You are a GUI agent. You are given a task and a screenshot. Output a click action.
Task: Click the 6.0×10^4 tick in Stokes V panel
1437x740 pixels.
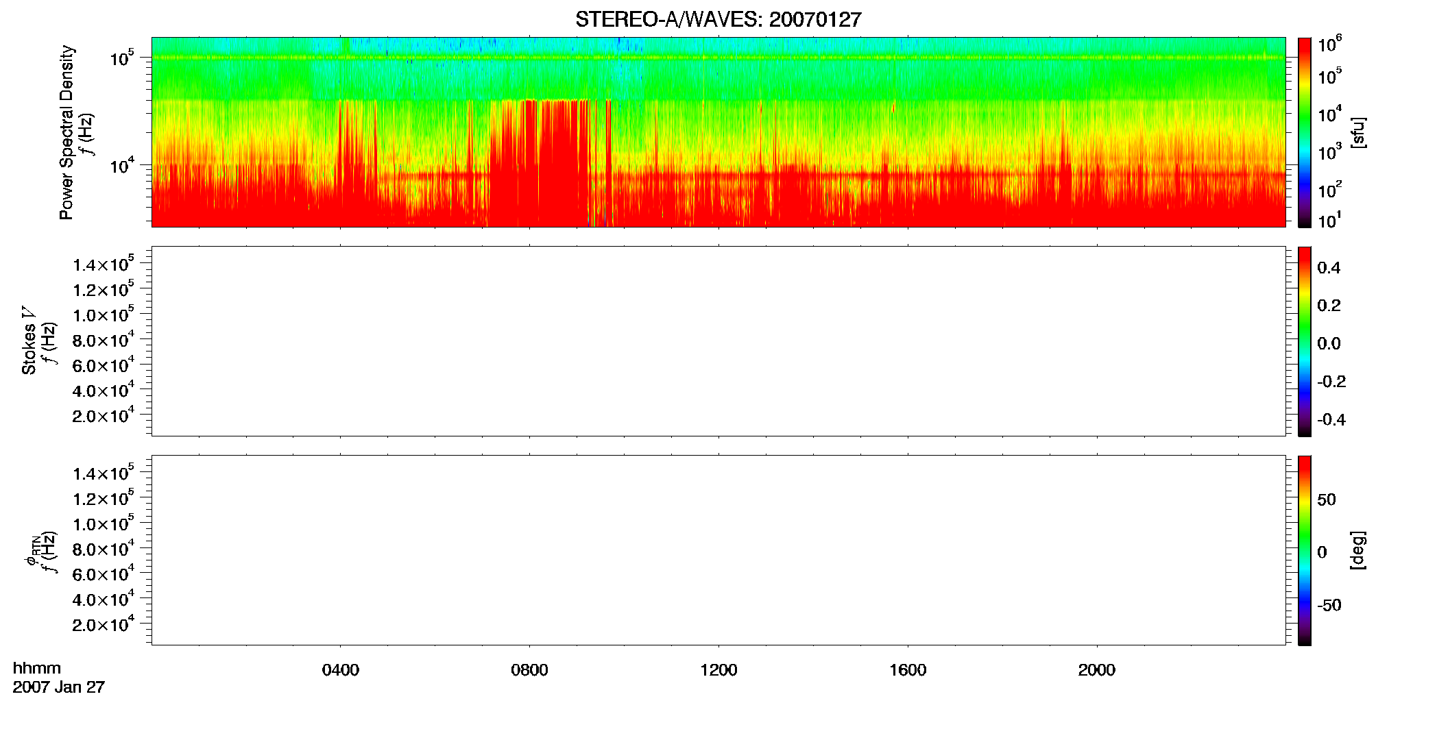point(104,365)
